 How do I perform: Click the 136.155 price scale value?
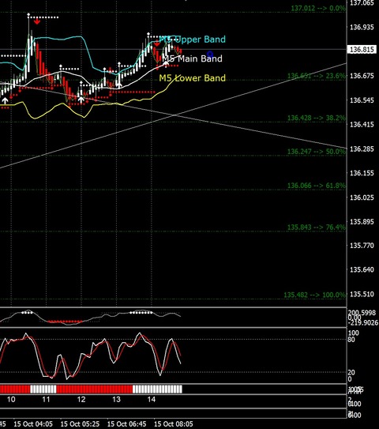coord(362,173)
